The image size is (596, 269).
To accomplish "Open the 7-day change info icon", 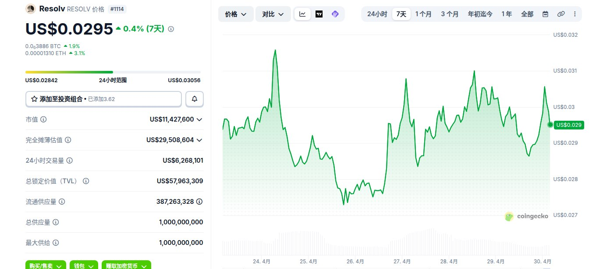I will click(x=171, y=29).
